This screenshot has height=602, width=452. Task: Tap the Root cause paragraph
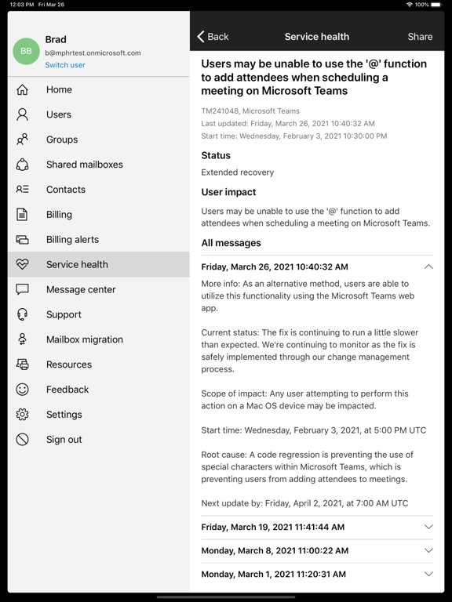tap(307, 467)
